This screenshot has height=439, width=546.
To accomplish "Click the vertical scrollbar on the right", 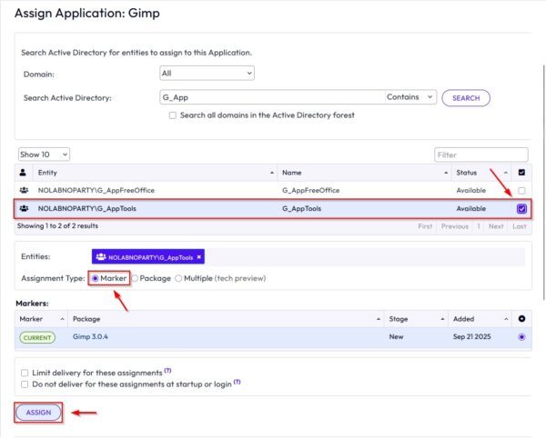I will [543, 182].
